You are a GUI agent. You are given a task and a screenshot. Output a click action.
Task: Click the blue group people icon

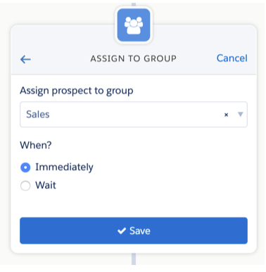[x=134, y=25]
